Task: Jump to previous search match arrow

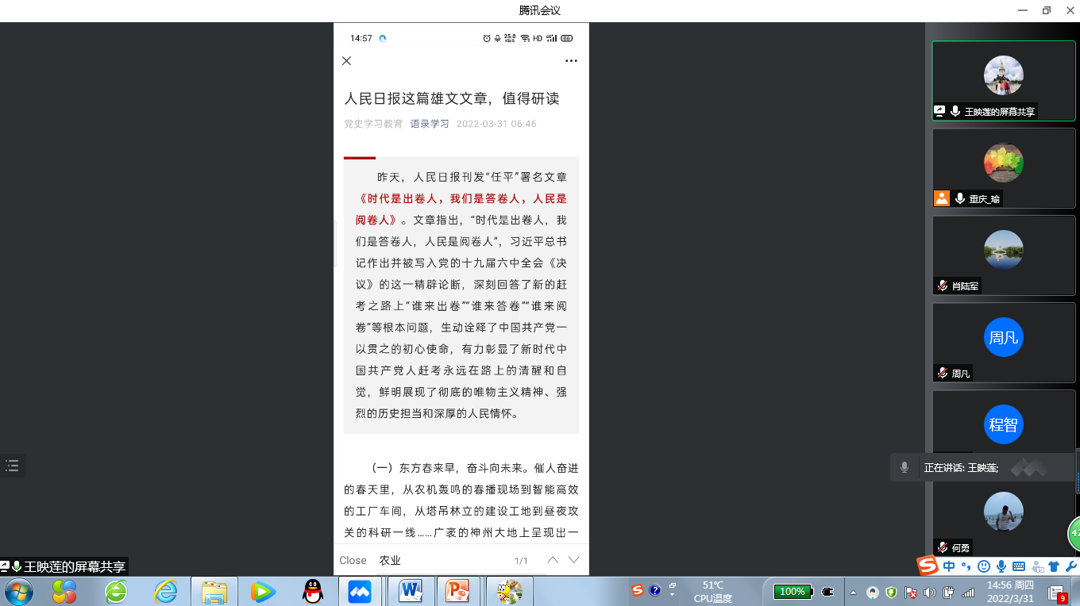Action: [x=553, y=560]
